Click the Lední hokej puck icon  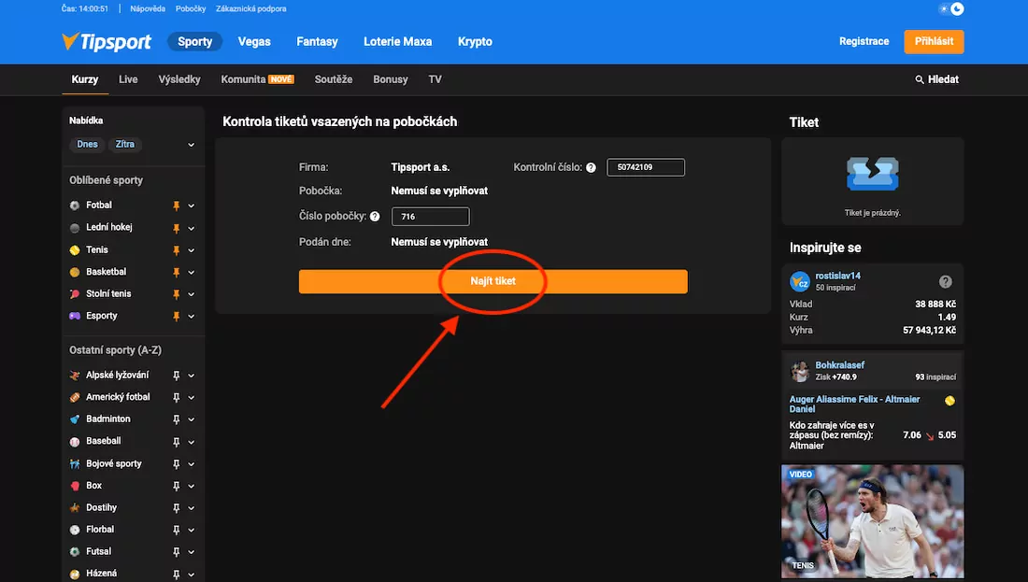pyautogui.click(x=76, y=227)
